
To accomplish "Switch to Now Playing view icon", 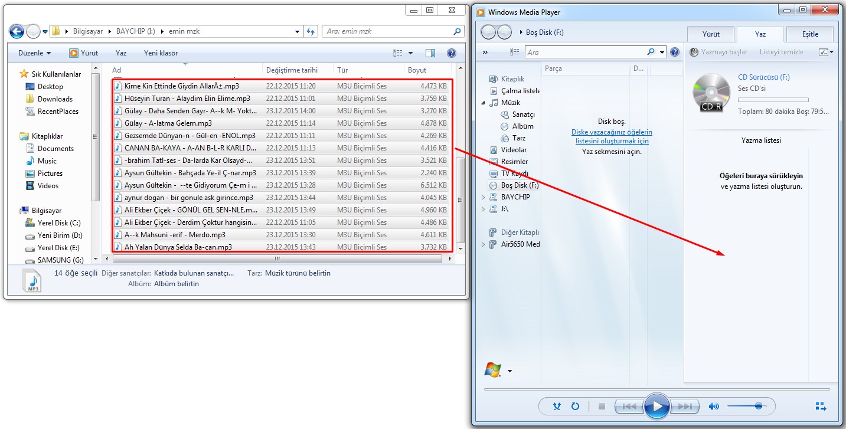I will (x=821, y=406).
